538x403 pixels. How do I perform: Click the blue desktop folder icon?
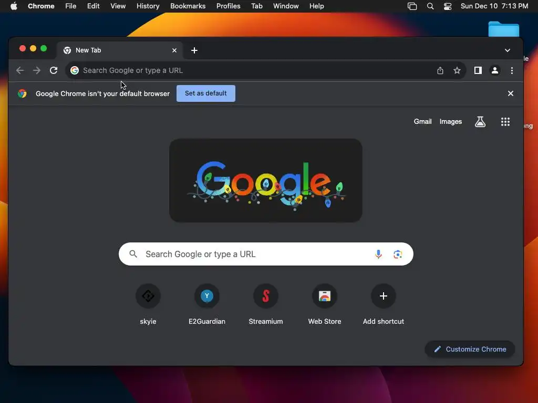tap(504, 29)
